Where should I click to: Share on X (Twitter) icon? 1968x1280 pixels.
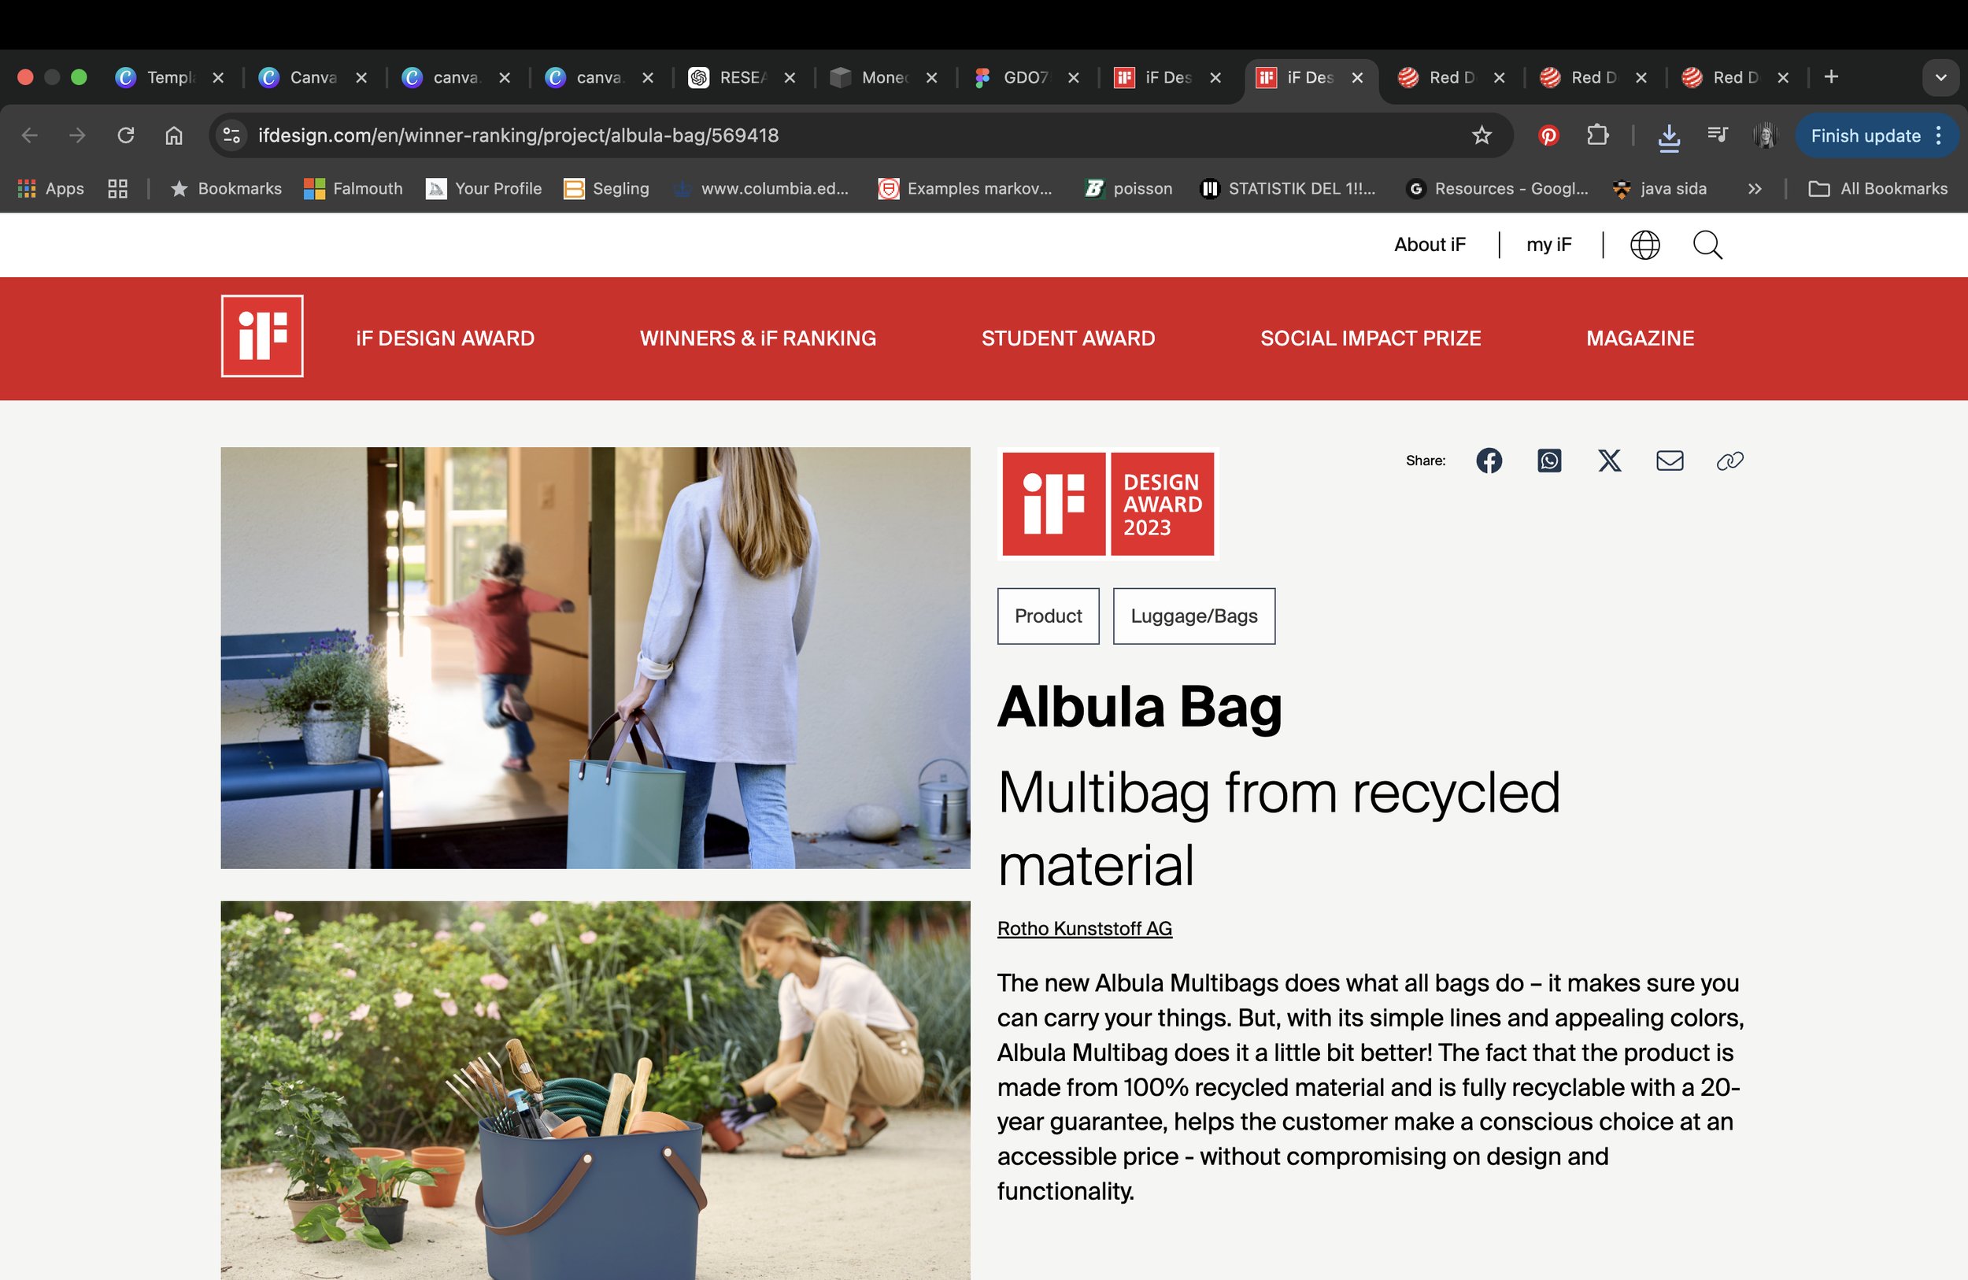point(1609,461)
